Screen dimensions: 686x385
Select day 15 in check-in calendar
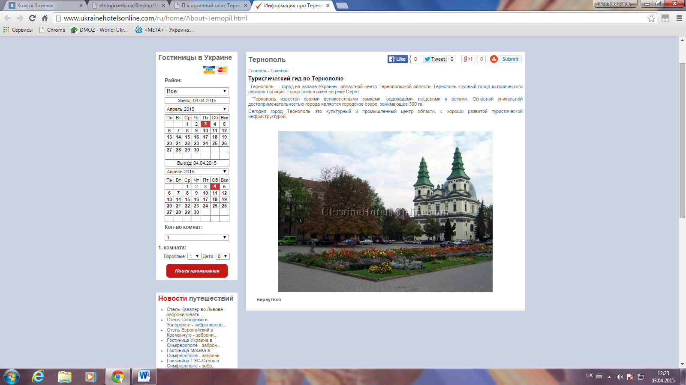click(187, 137)
